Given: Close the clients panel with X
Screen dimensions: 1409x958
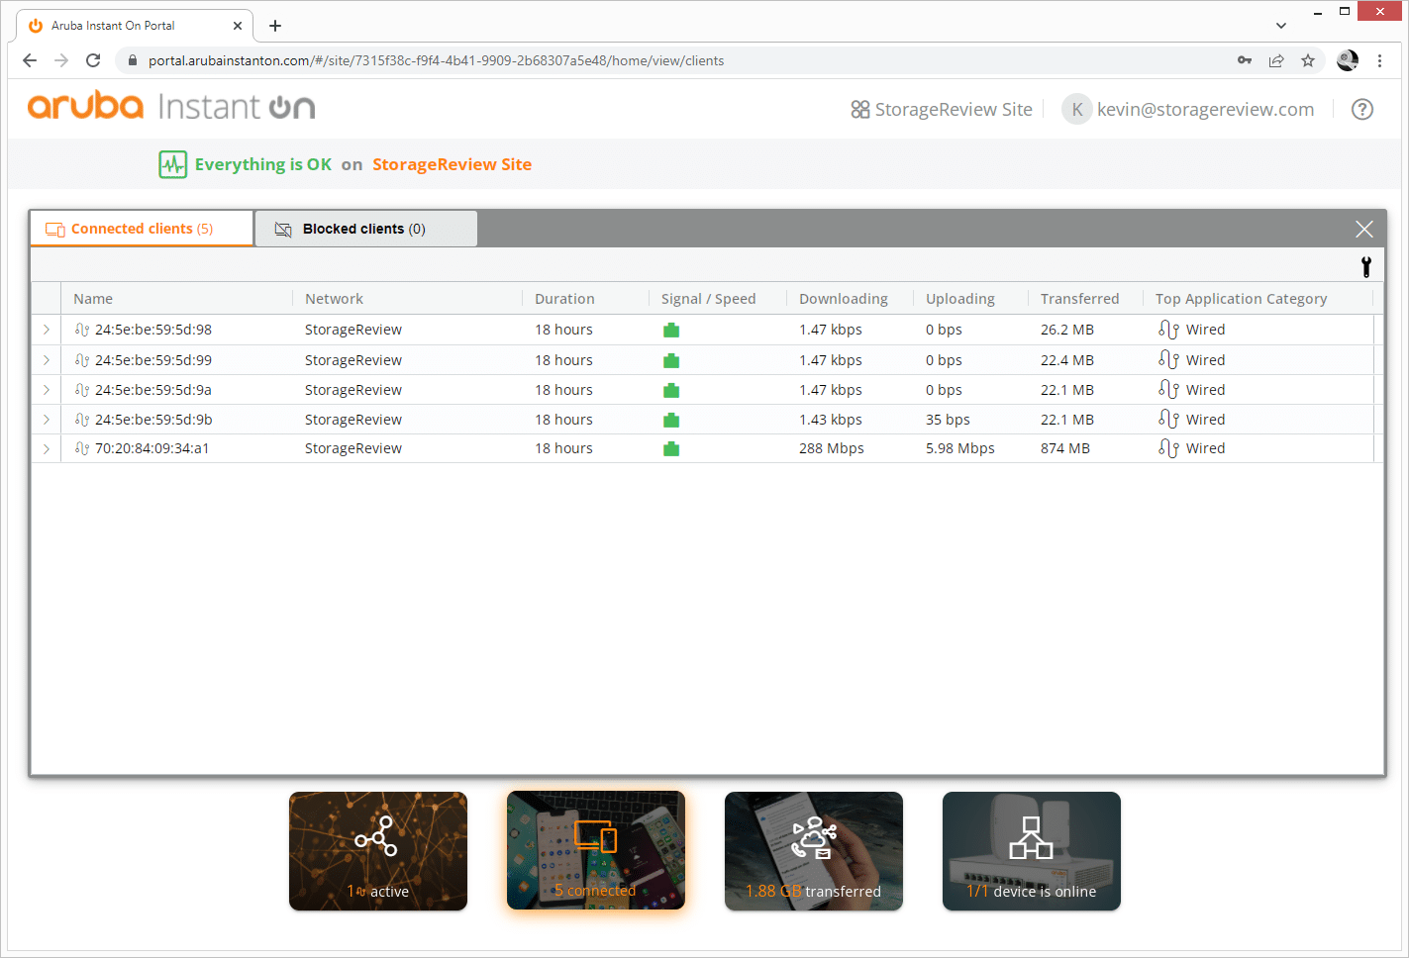Looking at the screenshot, I should [1363, 229].
